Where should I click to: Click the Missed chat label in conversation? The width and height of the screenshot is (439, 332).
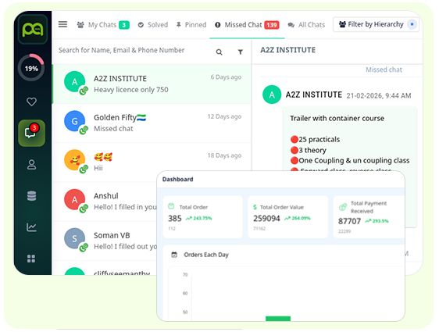(x=384, y=70)
